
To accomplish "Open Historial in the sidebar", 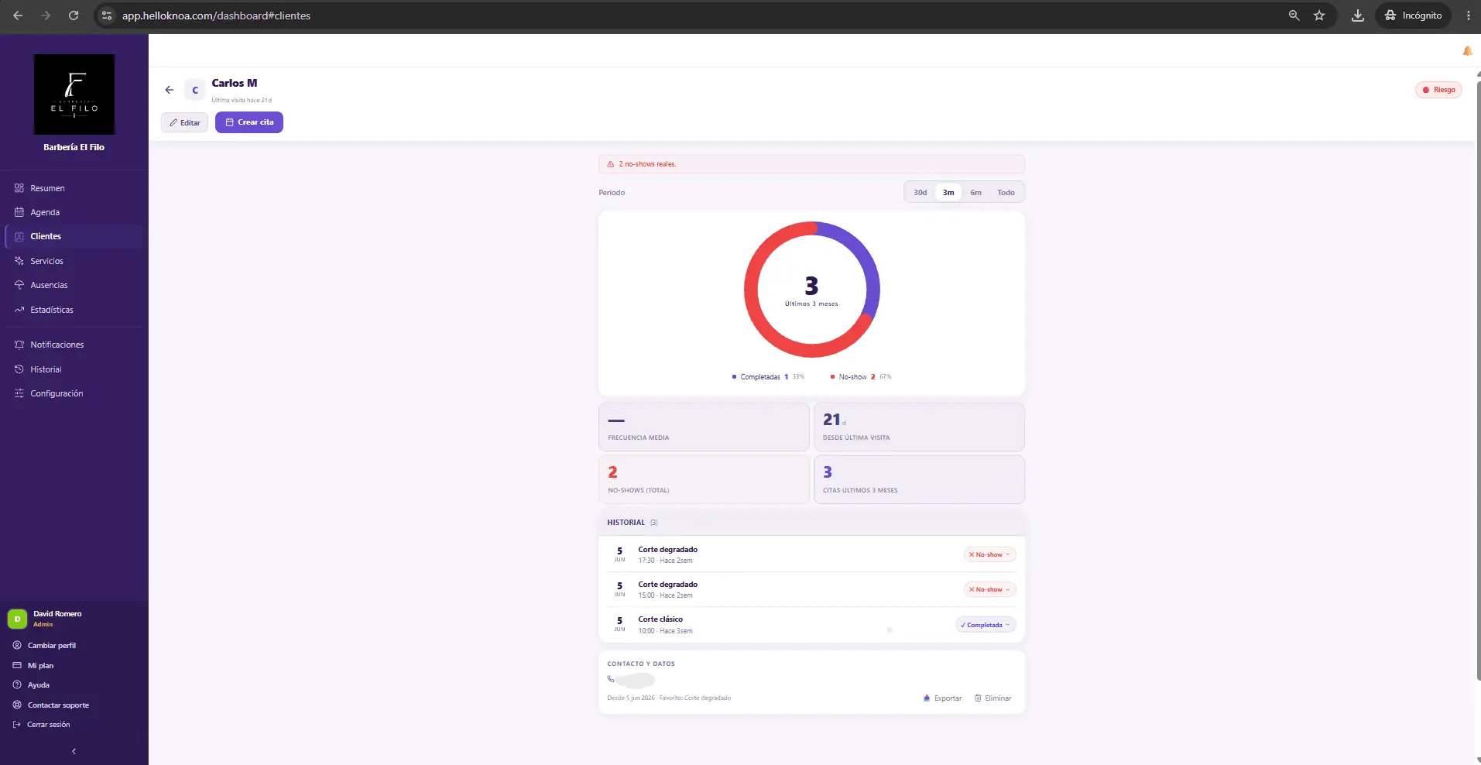I will pos(74,369).
